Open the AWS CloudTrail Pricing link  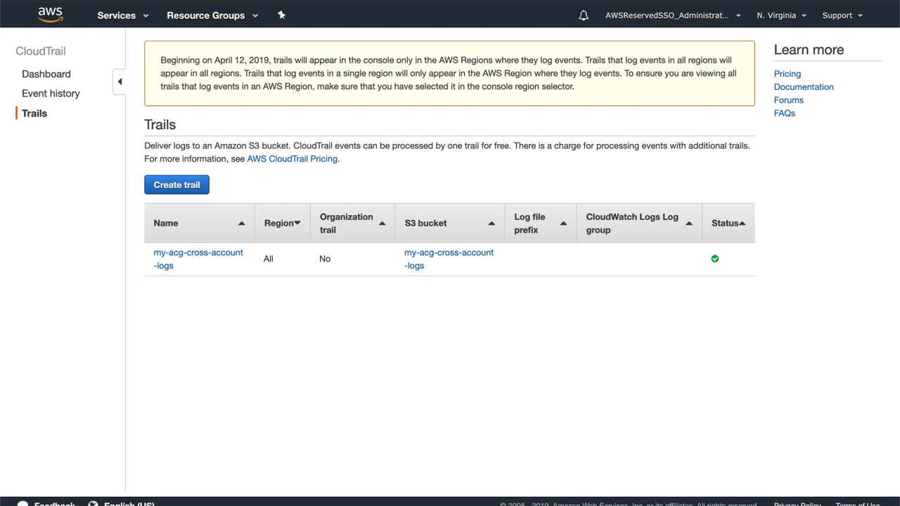point(292,159)
